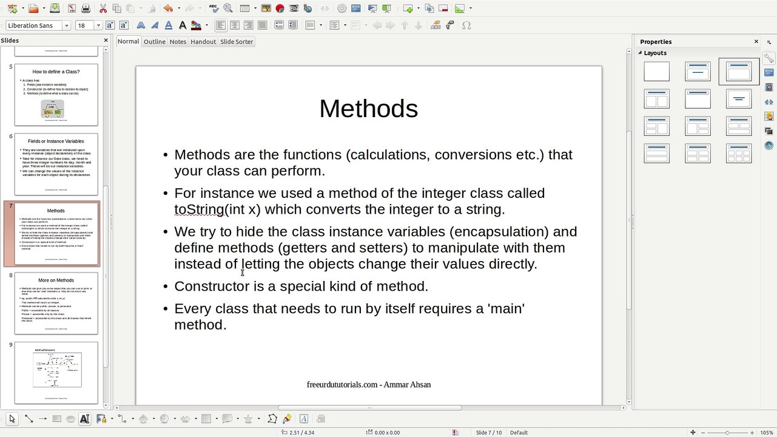Apply underline to text
The width and height of the screenshot is (777, 437).
[x=168, y=25]
